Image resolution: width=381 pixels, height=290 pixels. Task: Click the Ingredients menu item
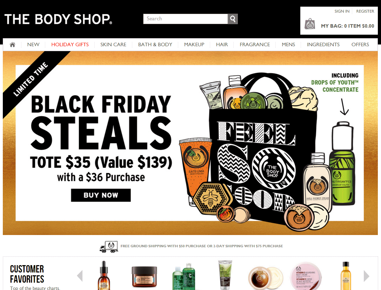pos(323,44)
